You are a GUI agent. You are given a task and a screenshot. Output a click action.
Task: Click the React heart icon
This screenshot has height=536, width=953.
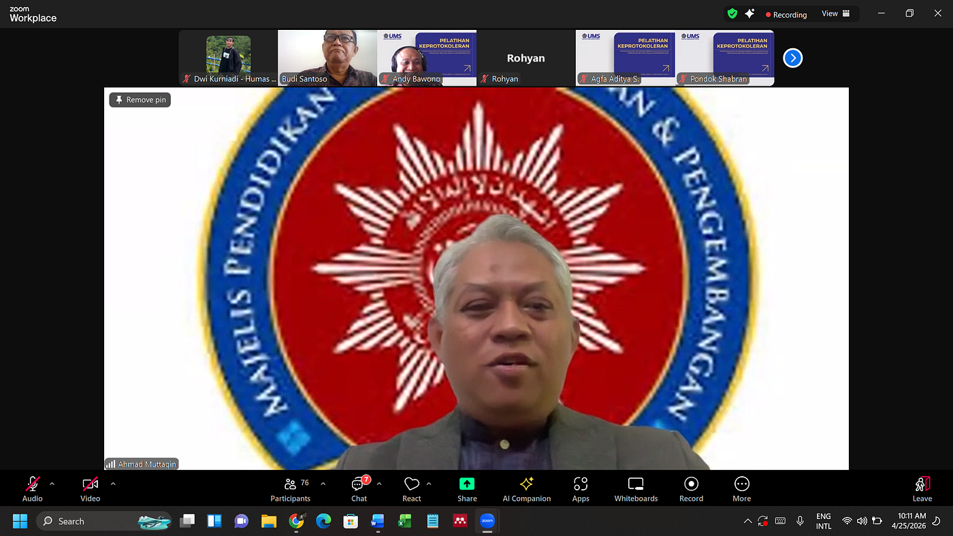coord(411,484)
